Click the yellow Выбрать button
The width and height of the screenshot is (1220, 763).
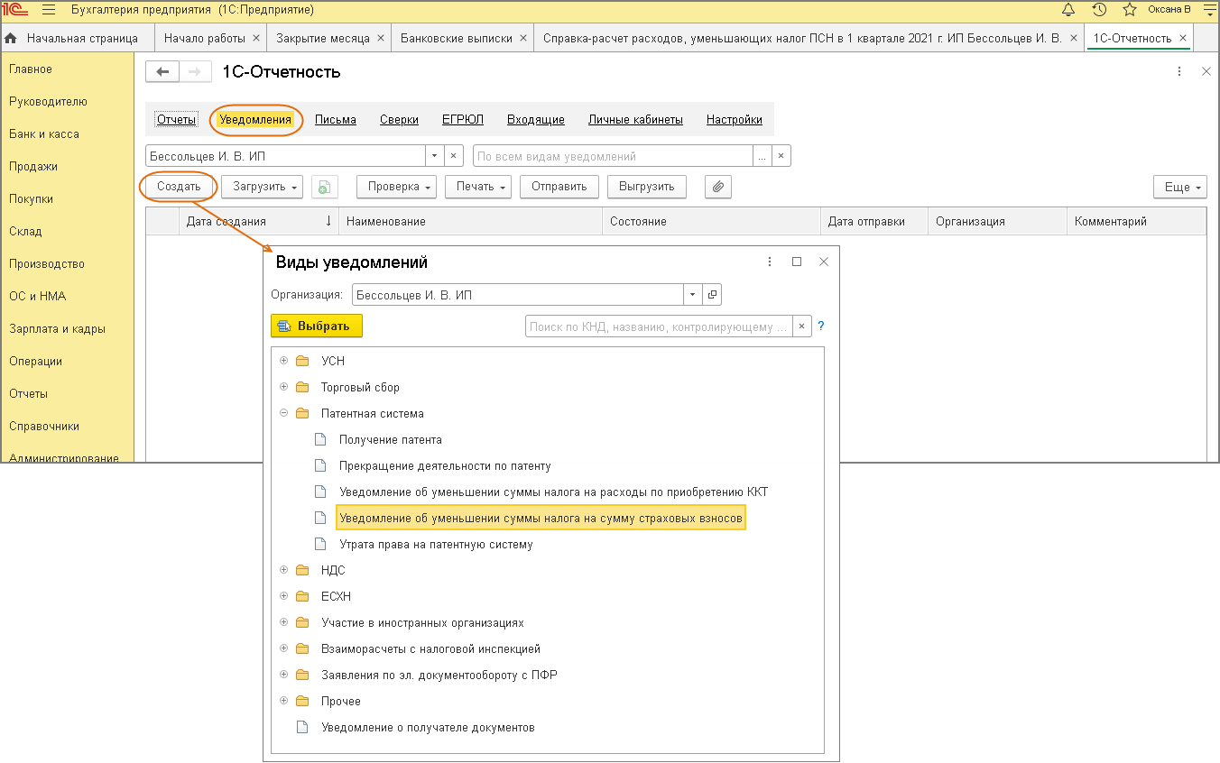coord(317,326)
